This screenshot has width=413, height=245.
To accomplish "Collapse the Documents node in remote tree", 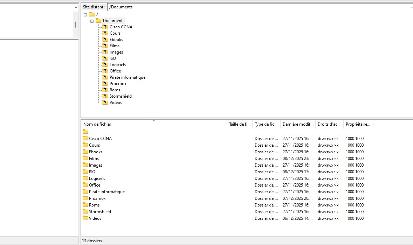I will pyautogui.click(x=92, y=21).
